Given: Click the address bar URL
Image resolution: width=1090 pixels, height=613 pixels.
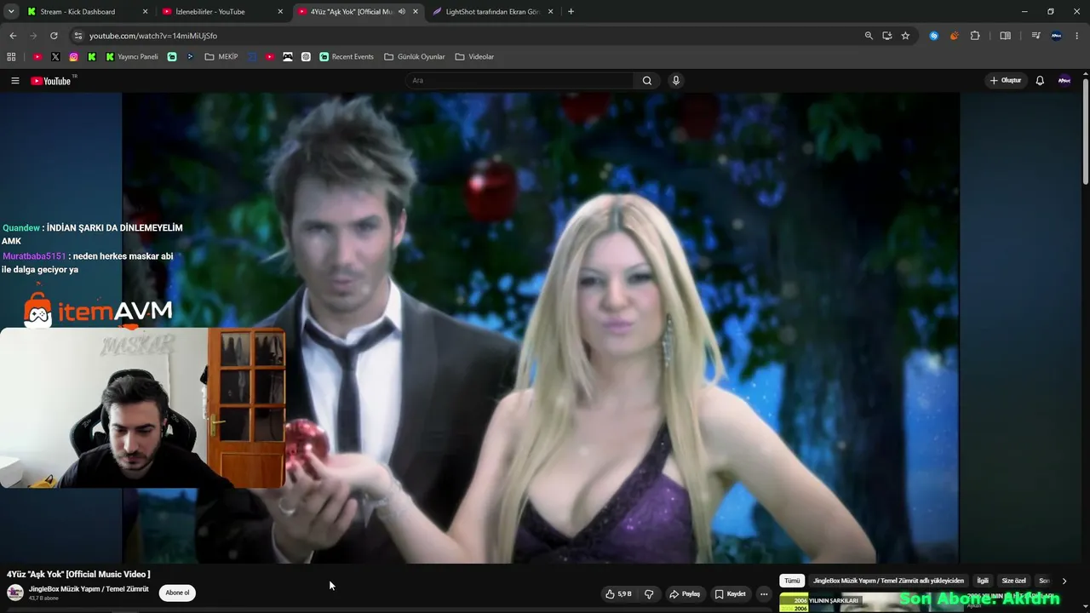Looking at the screenshot, I should pyautogui.click(x=153, y=36).
